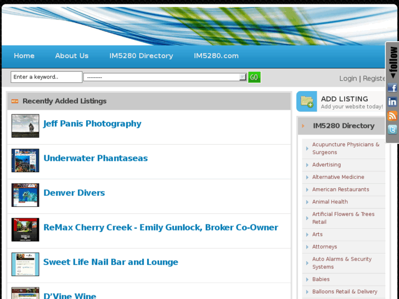Open the Babies category
The width and height of the screenshot is (399, 299).
(321, 279)
